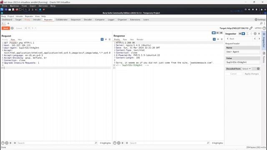Open the Learn tab
The height and width of the screenshot is (150, 267).
pos(146,20)
